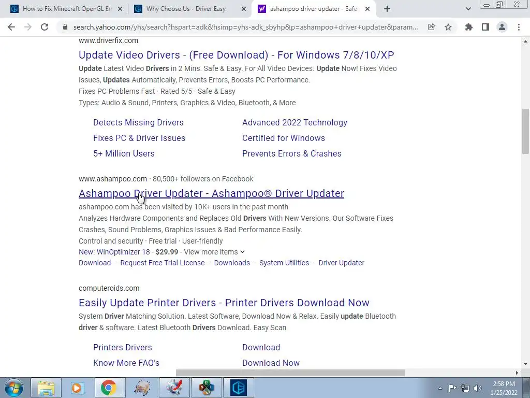Click the vertical scrollbar thumb

pos(525,131)
